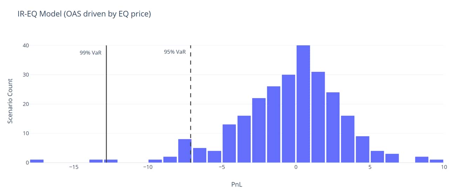
Task: Click the rightmost histogram bar near PnL 10
Action: [436, 161]
